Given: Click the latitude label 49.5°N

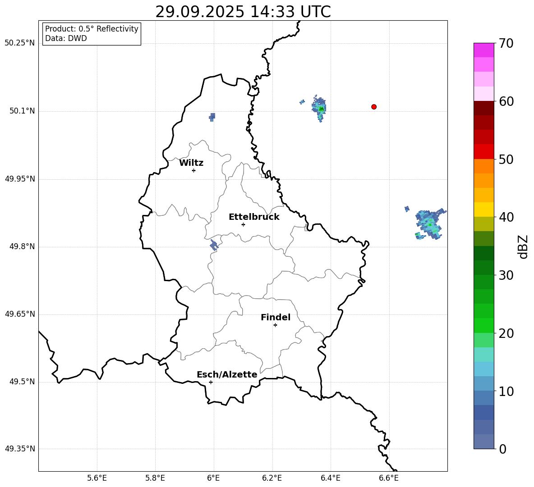Looking at the screenshot, I should 22,382.
